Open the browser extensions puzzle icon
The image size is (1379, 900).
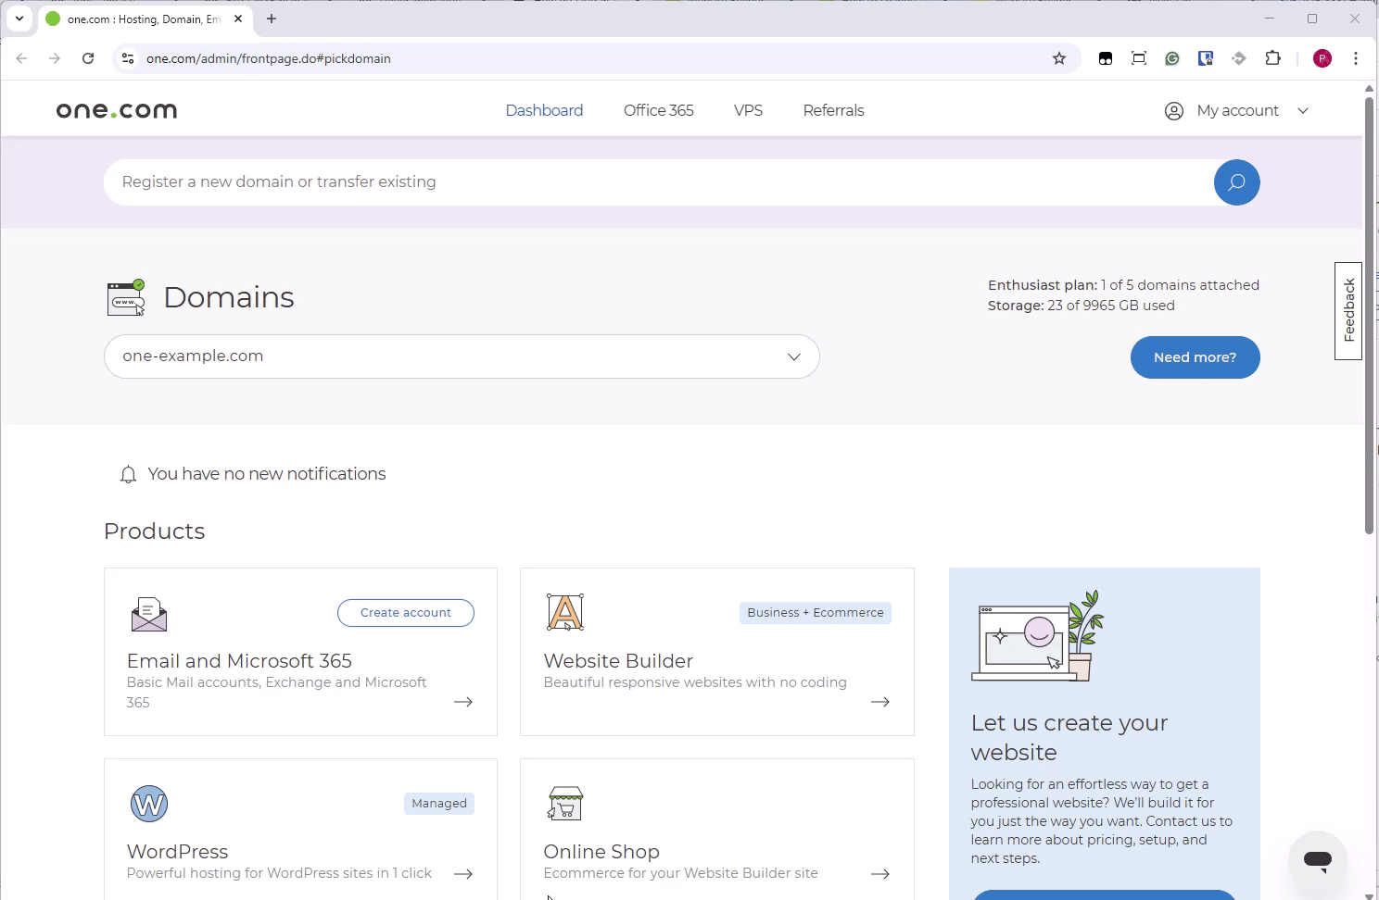1272,57
